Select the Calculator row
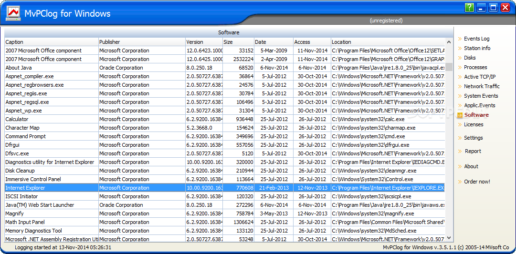Viewport: 516px width, 254px height. click(225, 119)
